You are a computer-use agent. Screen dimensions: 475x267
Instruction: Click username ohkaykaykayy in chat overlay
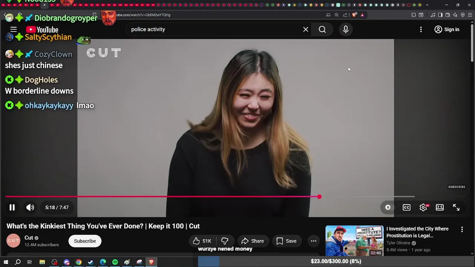[x=49, y=105]
